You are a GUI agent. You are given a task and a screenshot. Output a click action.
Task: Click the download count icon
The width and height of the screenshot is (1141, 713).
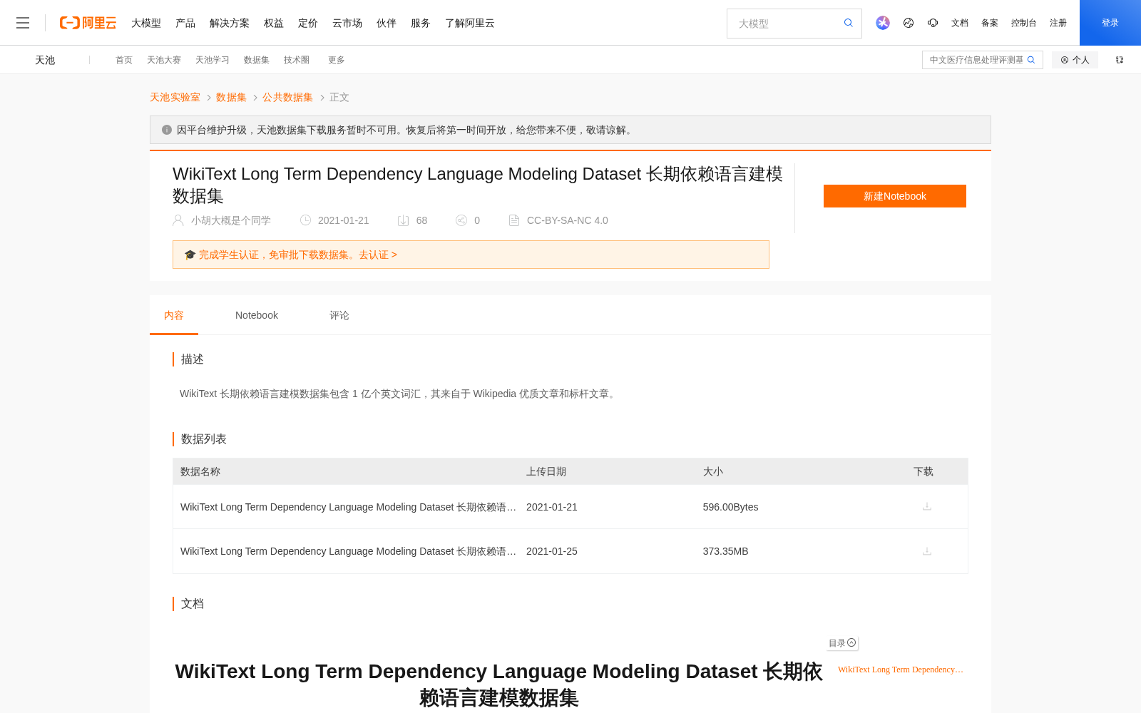click(x=403, y=220)
